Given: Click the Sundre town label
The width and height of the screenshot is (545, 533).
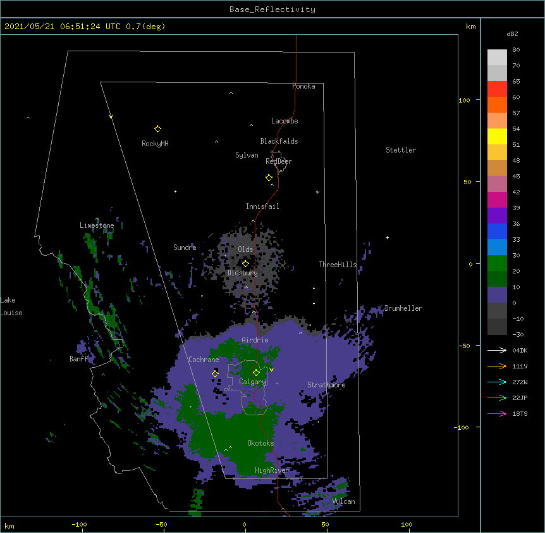Looking at the screenshot, I should tap(185, 248).
